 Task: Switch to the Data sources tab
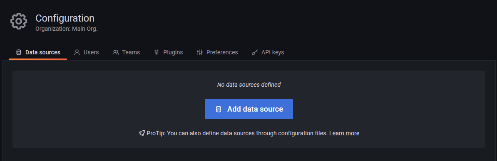coord(38,52)
